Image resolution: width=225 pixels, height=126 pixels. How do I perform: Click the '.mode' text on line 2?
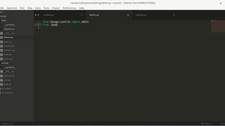(54, 25)
